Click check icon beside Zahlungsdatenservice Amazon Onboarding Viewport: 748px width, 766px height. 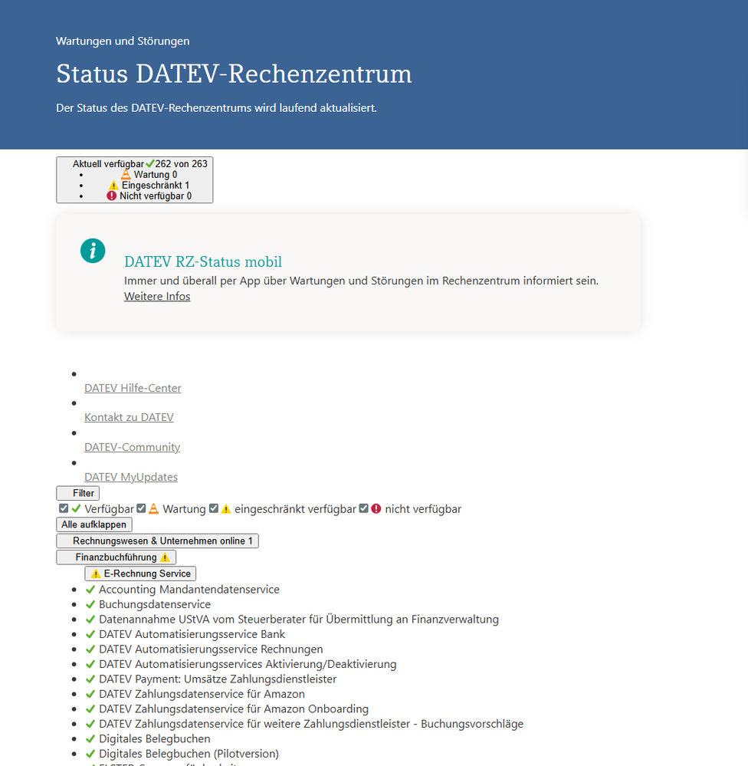coord(90,708)
